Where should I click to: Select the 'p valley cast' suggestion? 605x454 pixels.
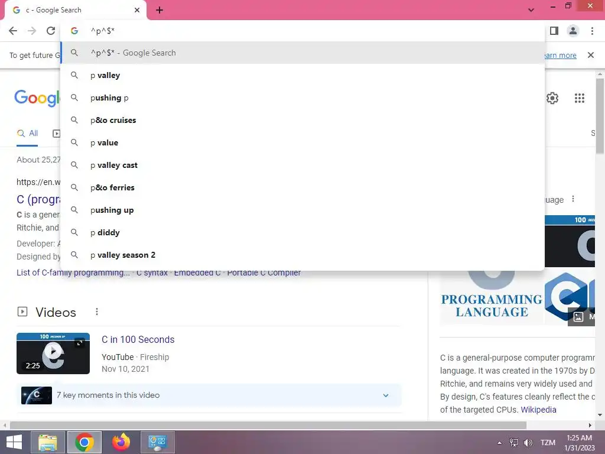tap(303, 166)
